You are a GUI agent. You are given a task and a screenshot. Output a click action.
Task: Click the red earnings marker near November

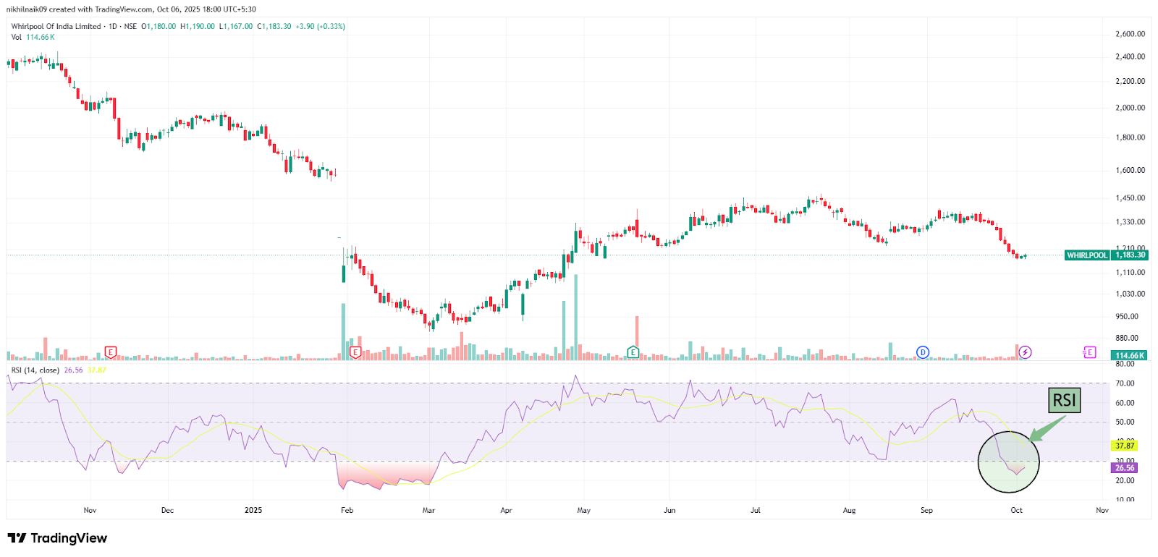tap(110, 352)
